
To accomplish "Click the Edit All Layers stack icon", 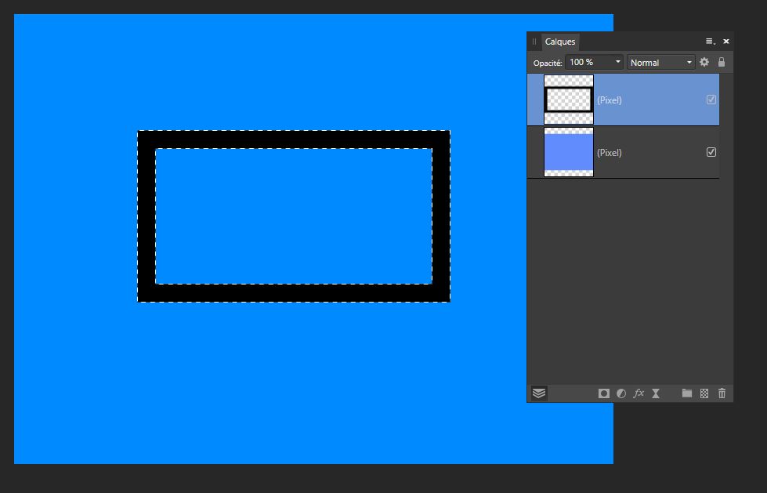I will coord(539,393).
